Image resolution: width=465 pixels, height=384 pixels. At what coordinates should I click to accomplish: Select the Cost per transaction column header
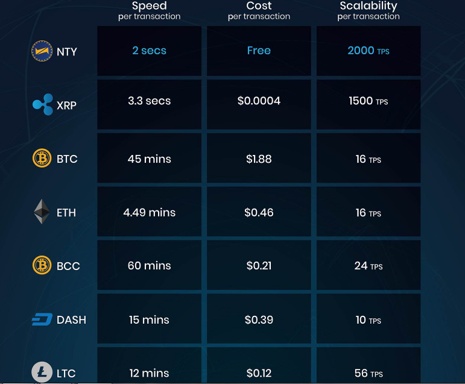tap(259, 10)
